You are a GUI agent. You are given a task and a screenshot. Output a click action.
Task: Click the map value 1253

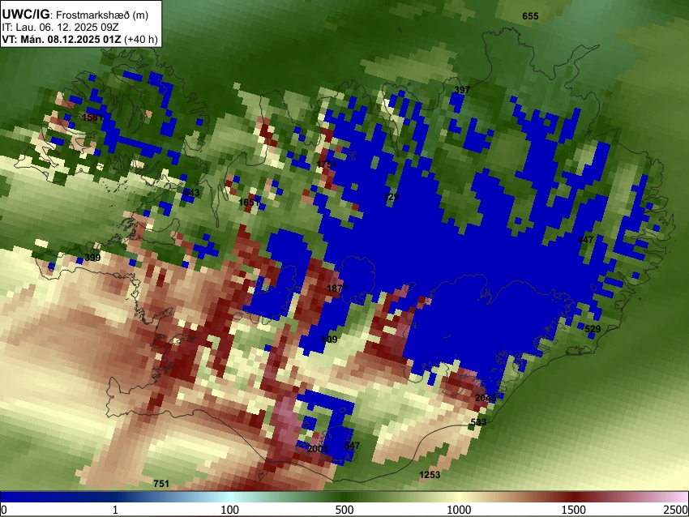click(430, 475)
